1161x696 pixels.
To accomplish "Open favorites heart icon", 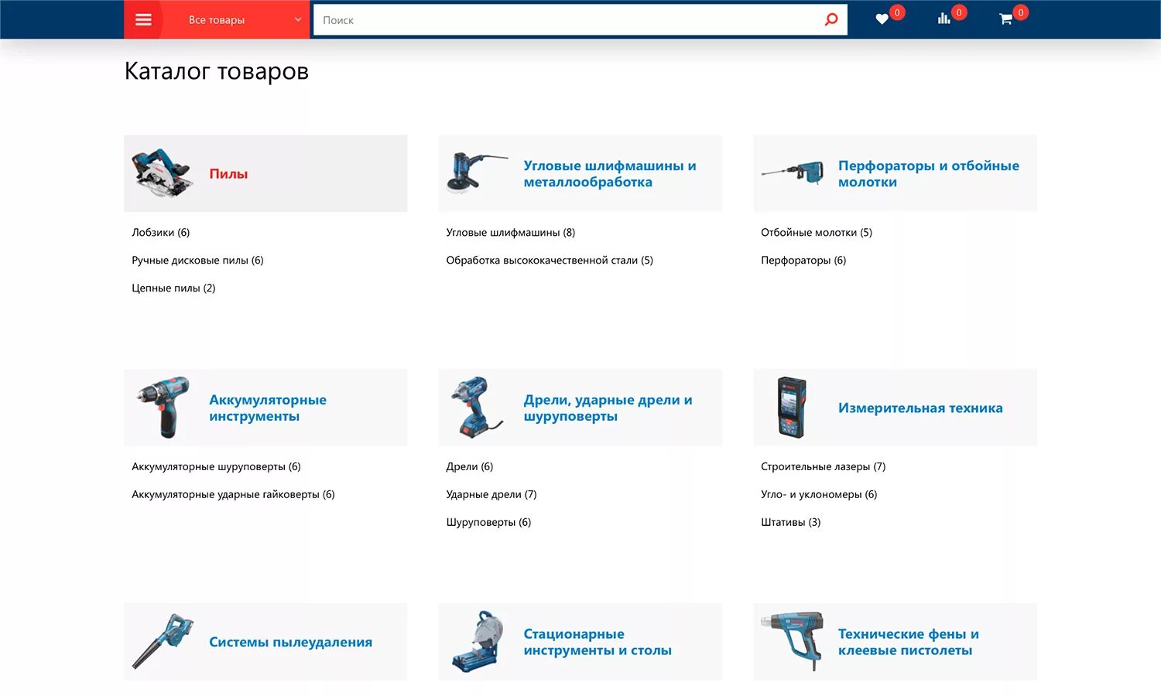I will (882, 19).
